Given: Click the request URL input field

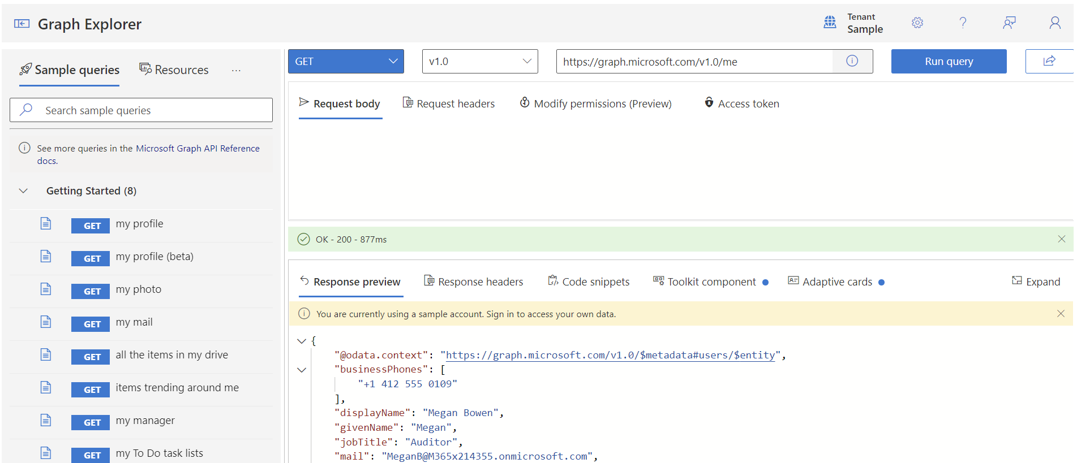Looking at the screenshot, I should pos(694,61).
